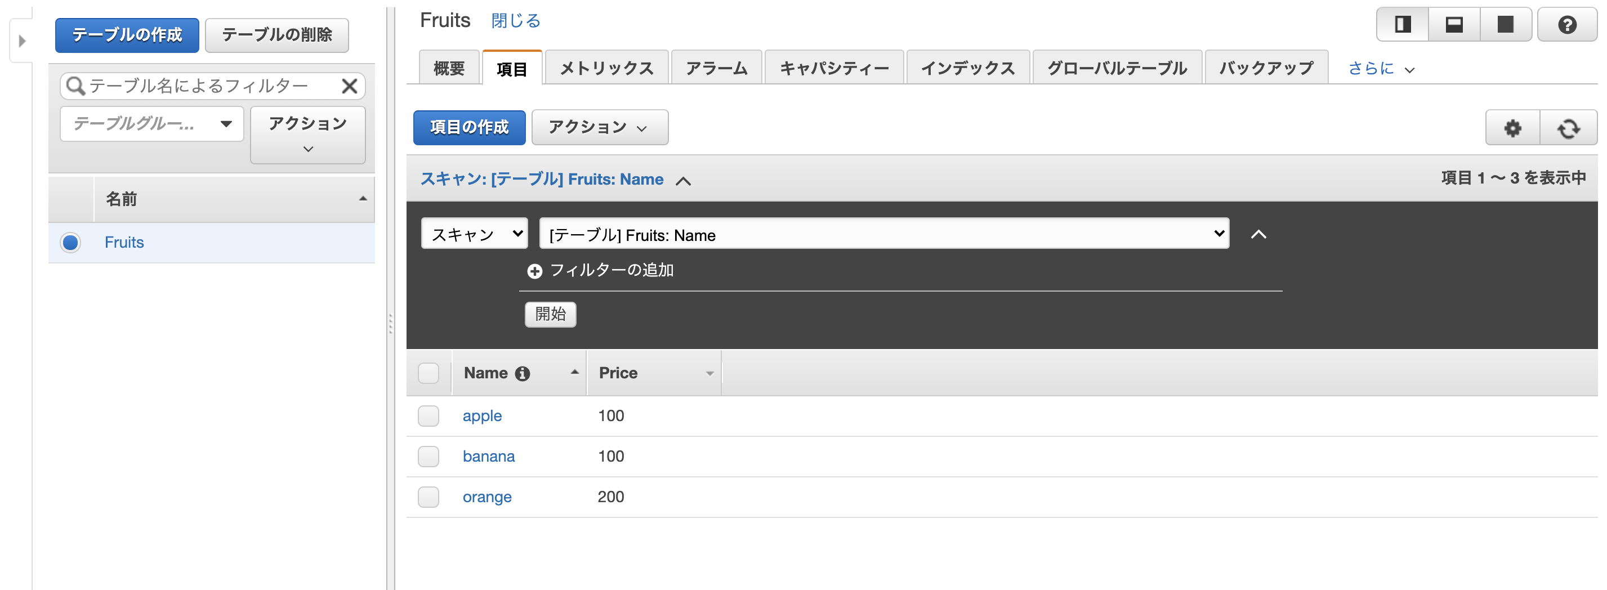The height and width of the screenshot is (590, 1607).
Task: Focus the テーブル名によるフィルター search field
Action: tap(212, 86)
